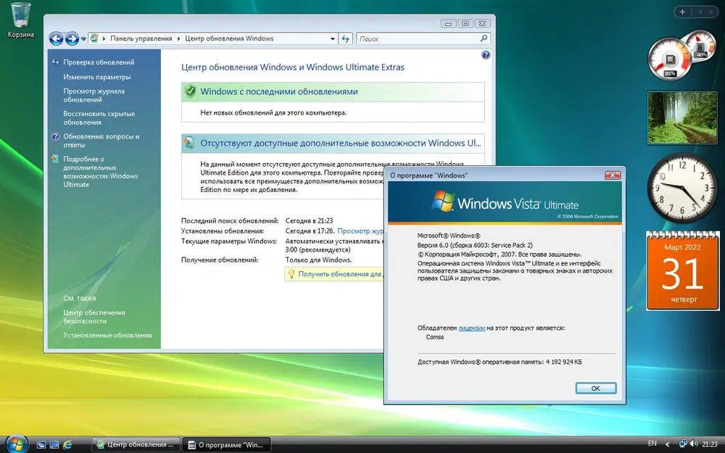This screenshot has height=453, width=725.
Task: Click the calendar gadget showing 31
Action: tap(682, 271)
